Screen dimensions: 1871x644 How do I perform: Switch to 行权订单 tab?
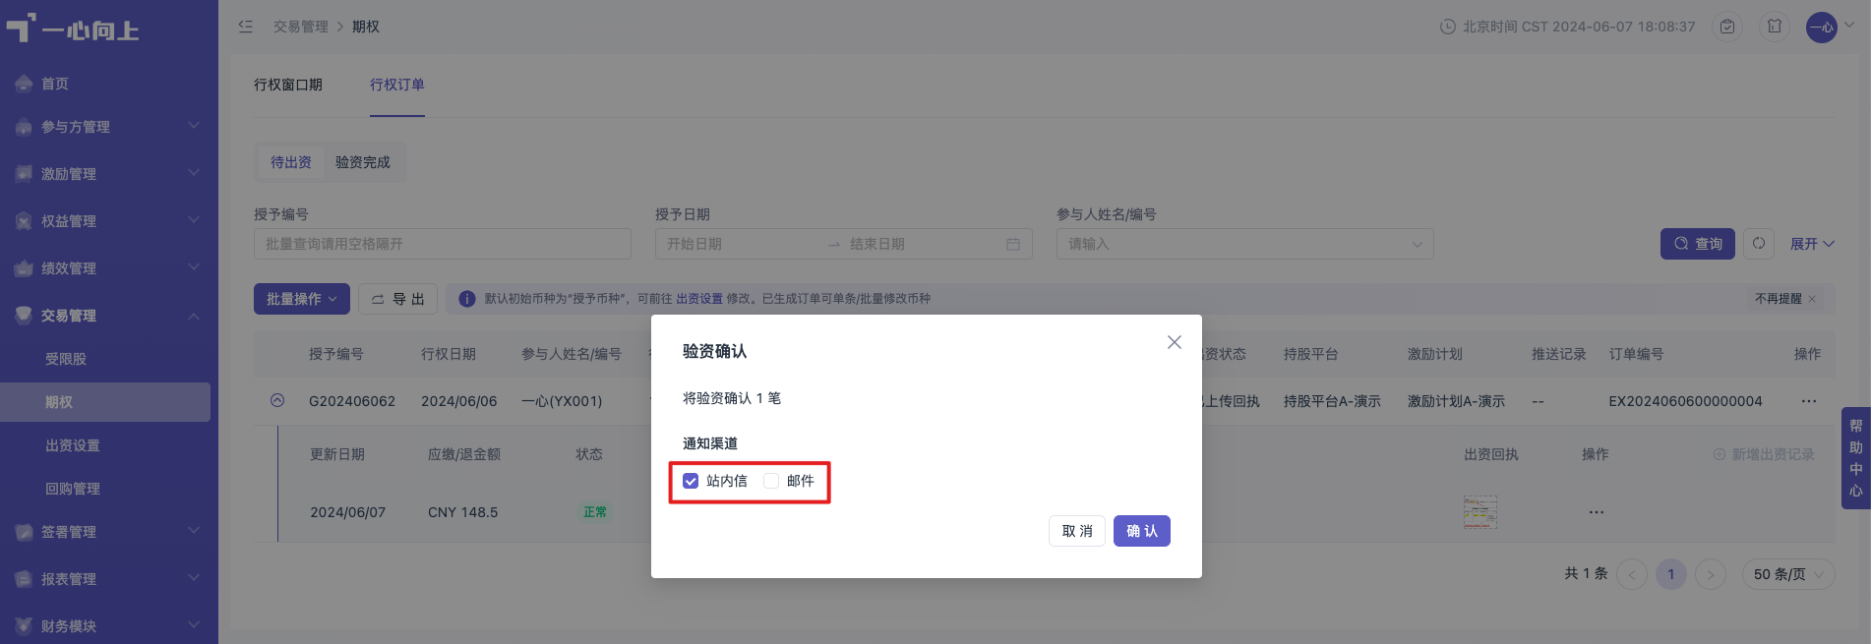[397, 85]
